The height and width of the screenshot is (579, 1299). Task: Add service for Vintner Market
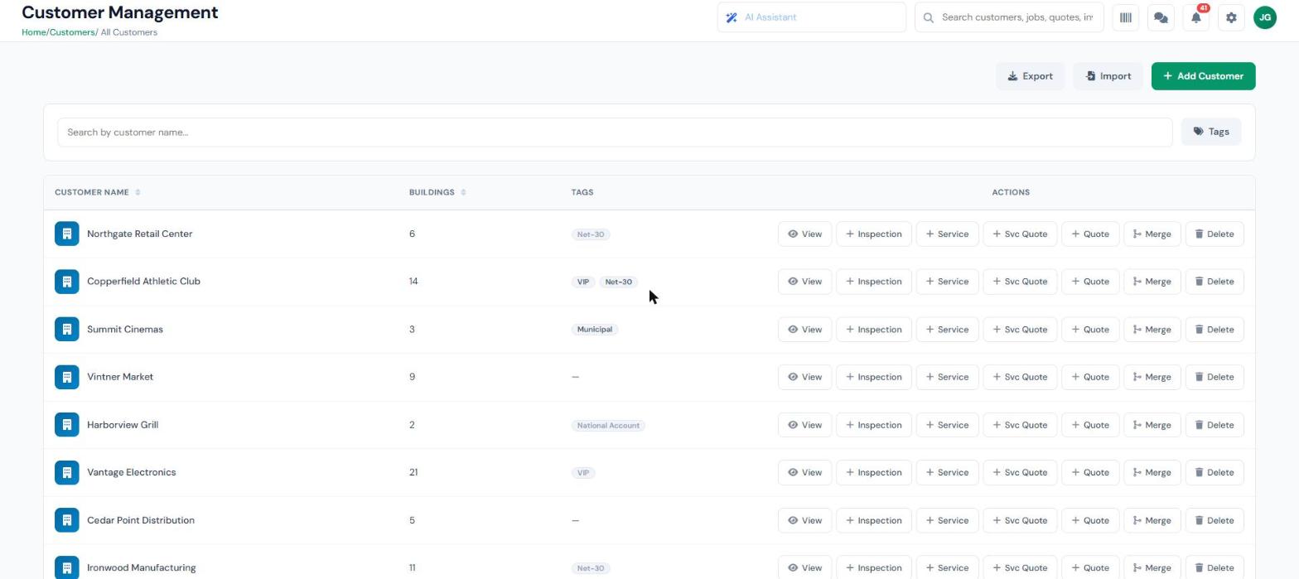pos(947,377)
